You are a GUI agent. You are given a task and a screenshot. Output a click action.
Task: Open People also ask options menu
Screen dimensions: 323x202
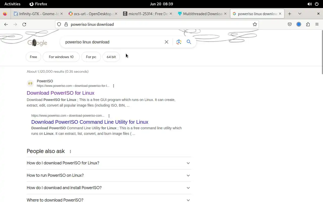pos(70,151)
